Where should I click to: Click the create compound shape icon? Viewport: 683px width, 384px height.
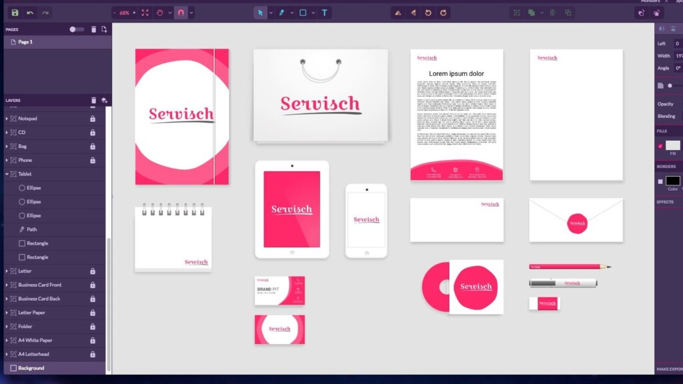point(553,13)
